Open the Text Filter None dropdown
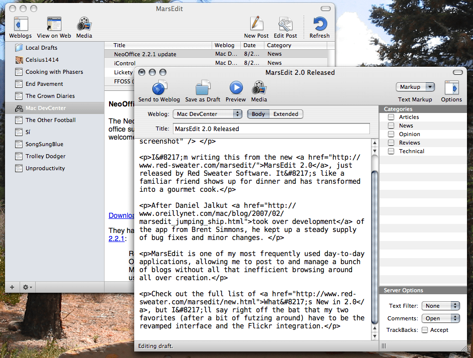The width and height of the screenshot is (473, 358). coord(440,306)
